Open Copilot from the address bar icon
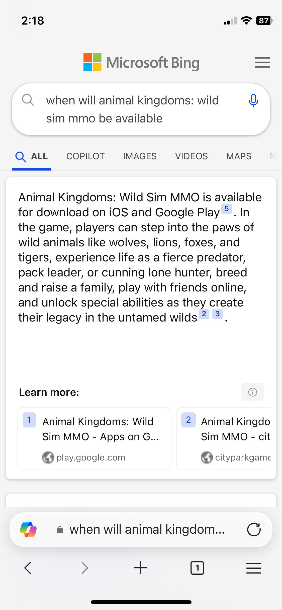This screenshot has height=610, width=282. coord(28,529)
